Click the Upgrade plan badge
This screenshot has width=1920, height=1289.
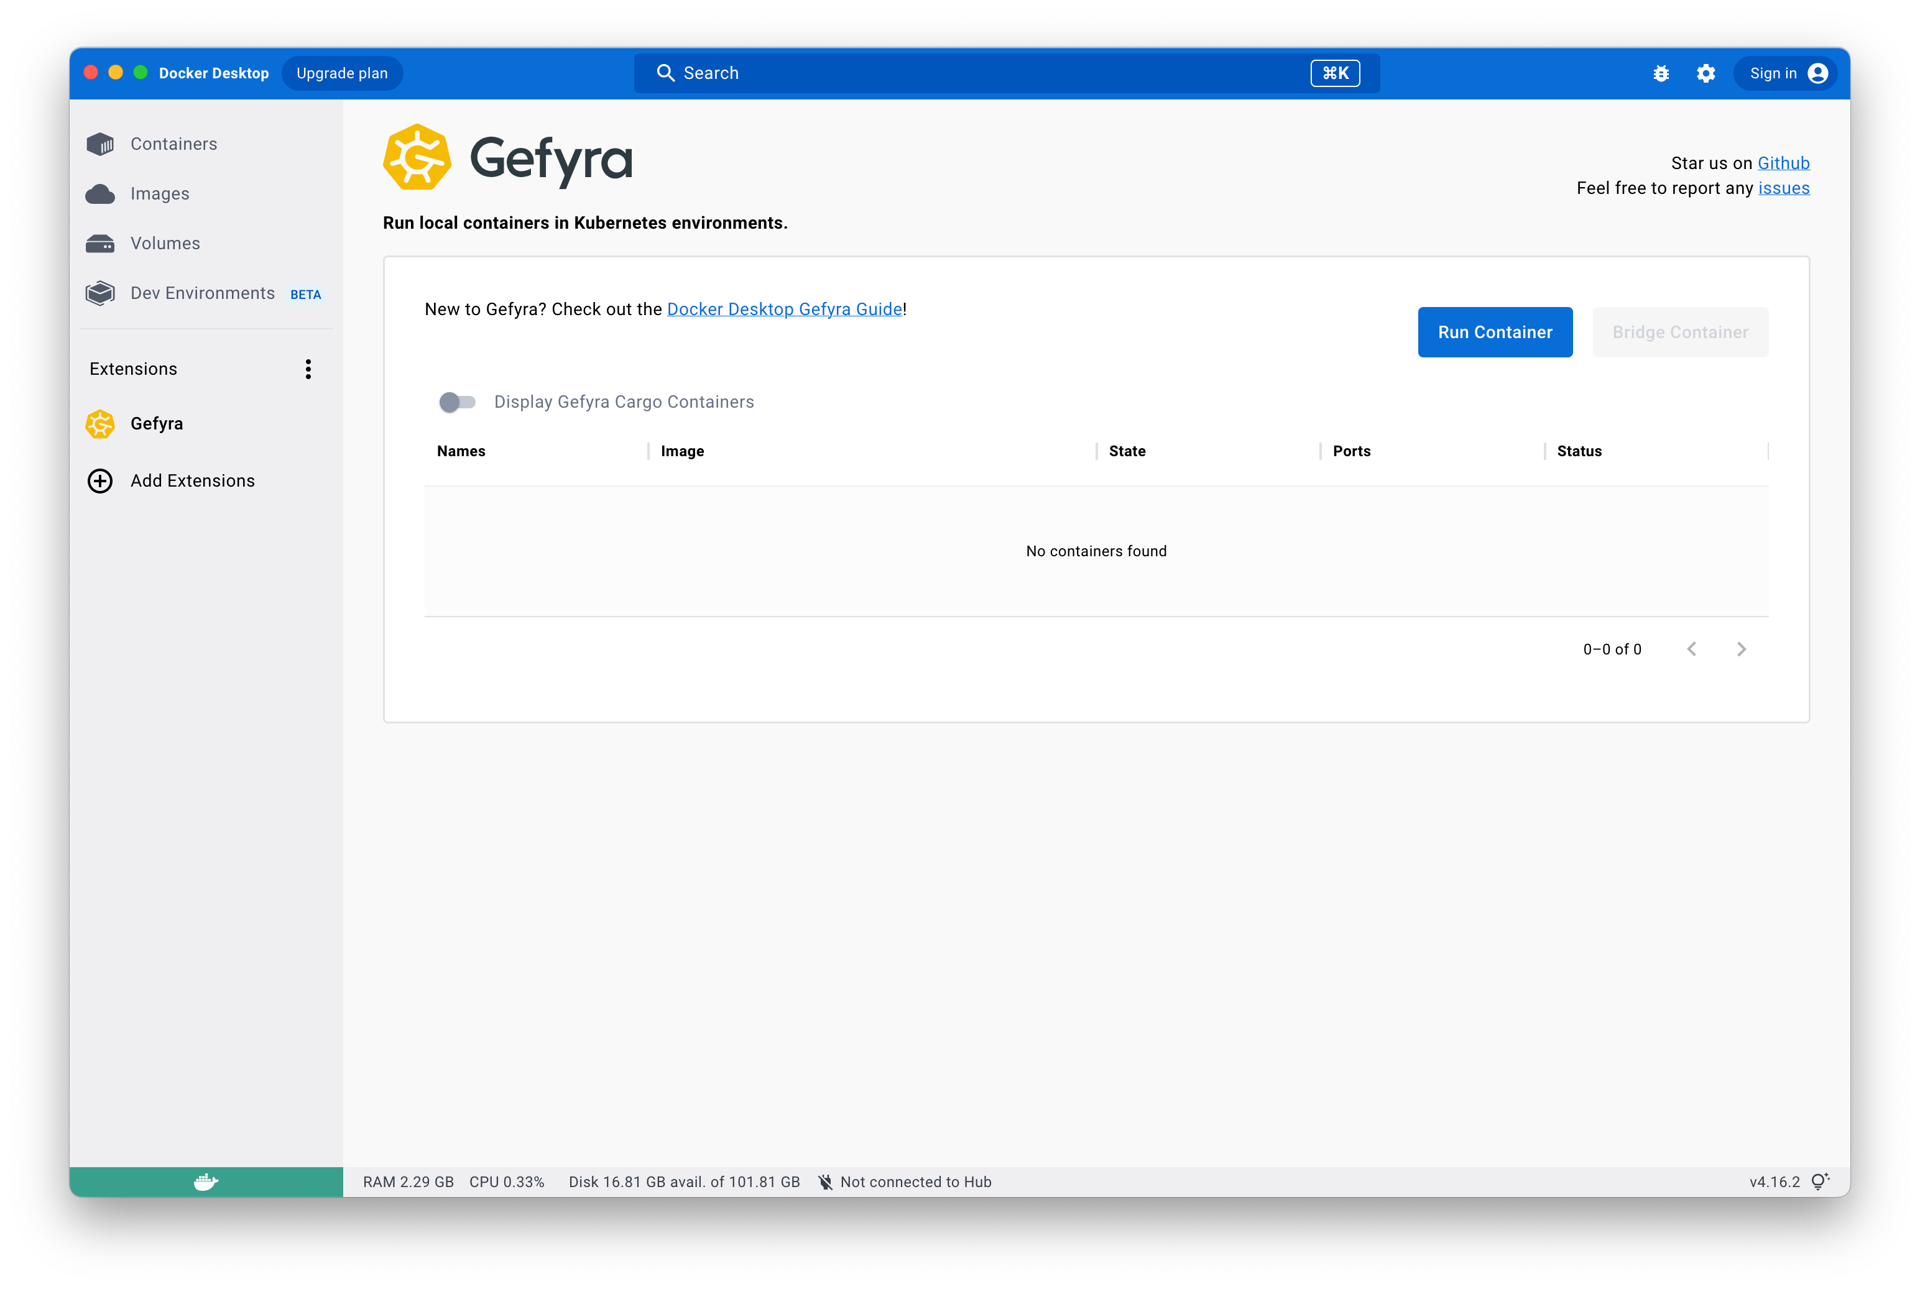[341, 73]
